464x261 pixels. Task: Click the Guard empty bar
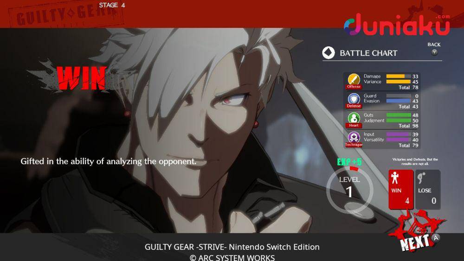pyautogui.click(x=398, y=96)
